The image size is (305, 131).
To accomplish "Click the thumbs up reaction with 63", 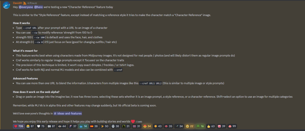I will pyautogui.click(x=211, y=126).
